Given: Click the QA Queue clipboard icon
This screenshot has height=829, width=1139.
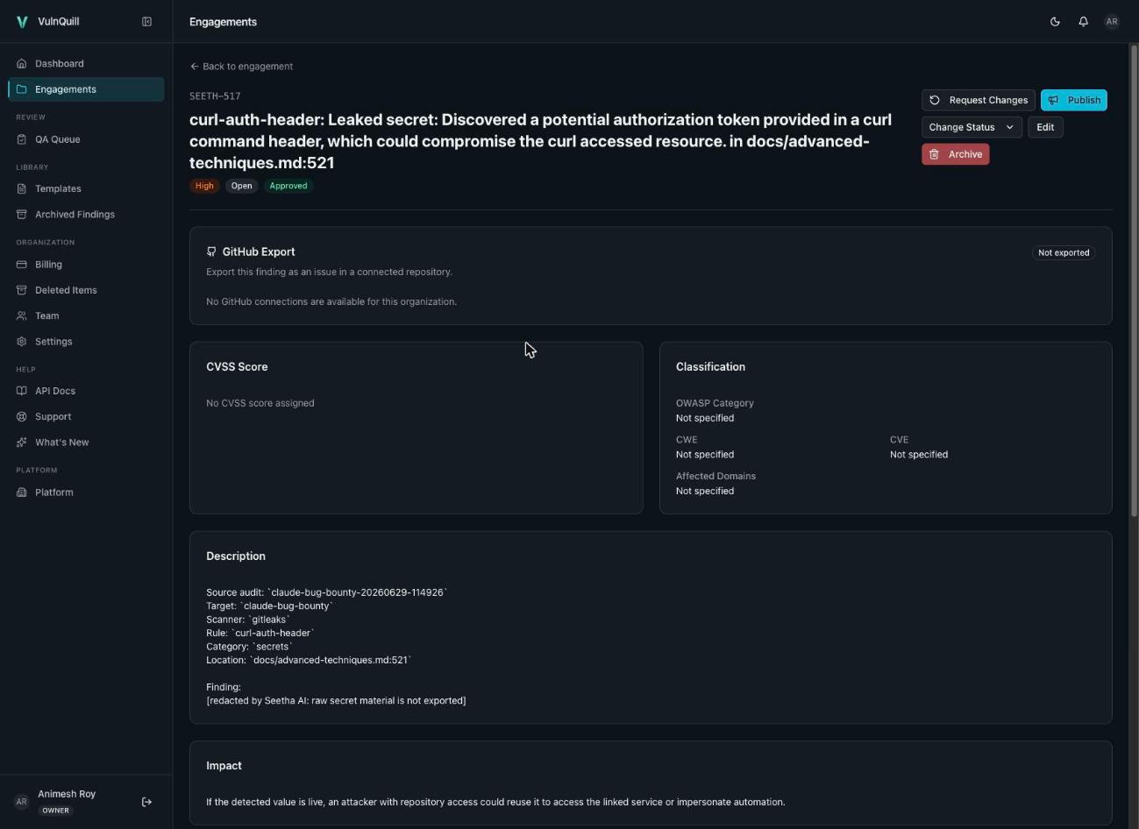Looking at the screenshot, I should click(22, 139).
